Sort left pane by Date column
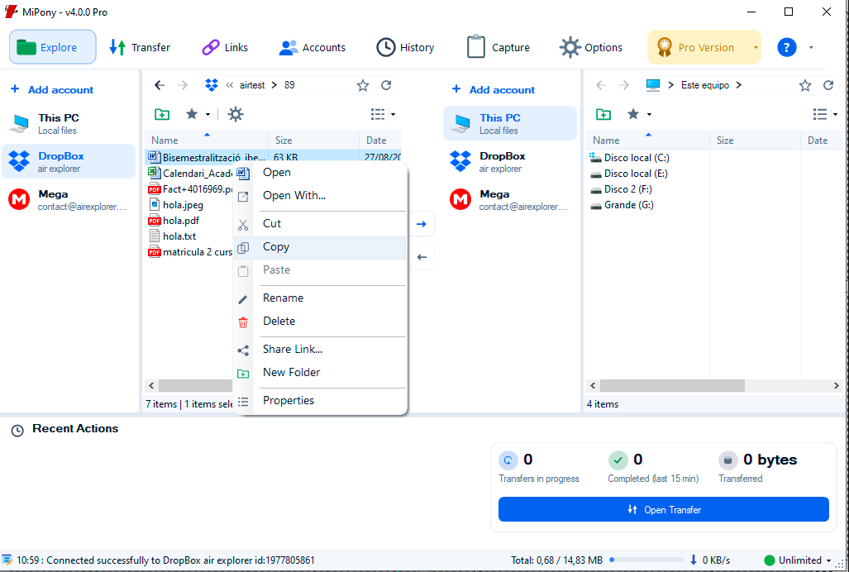The width and height of the screenshot is (849, 572). (x=381, y=141)
